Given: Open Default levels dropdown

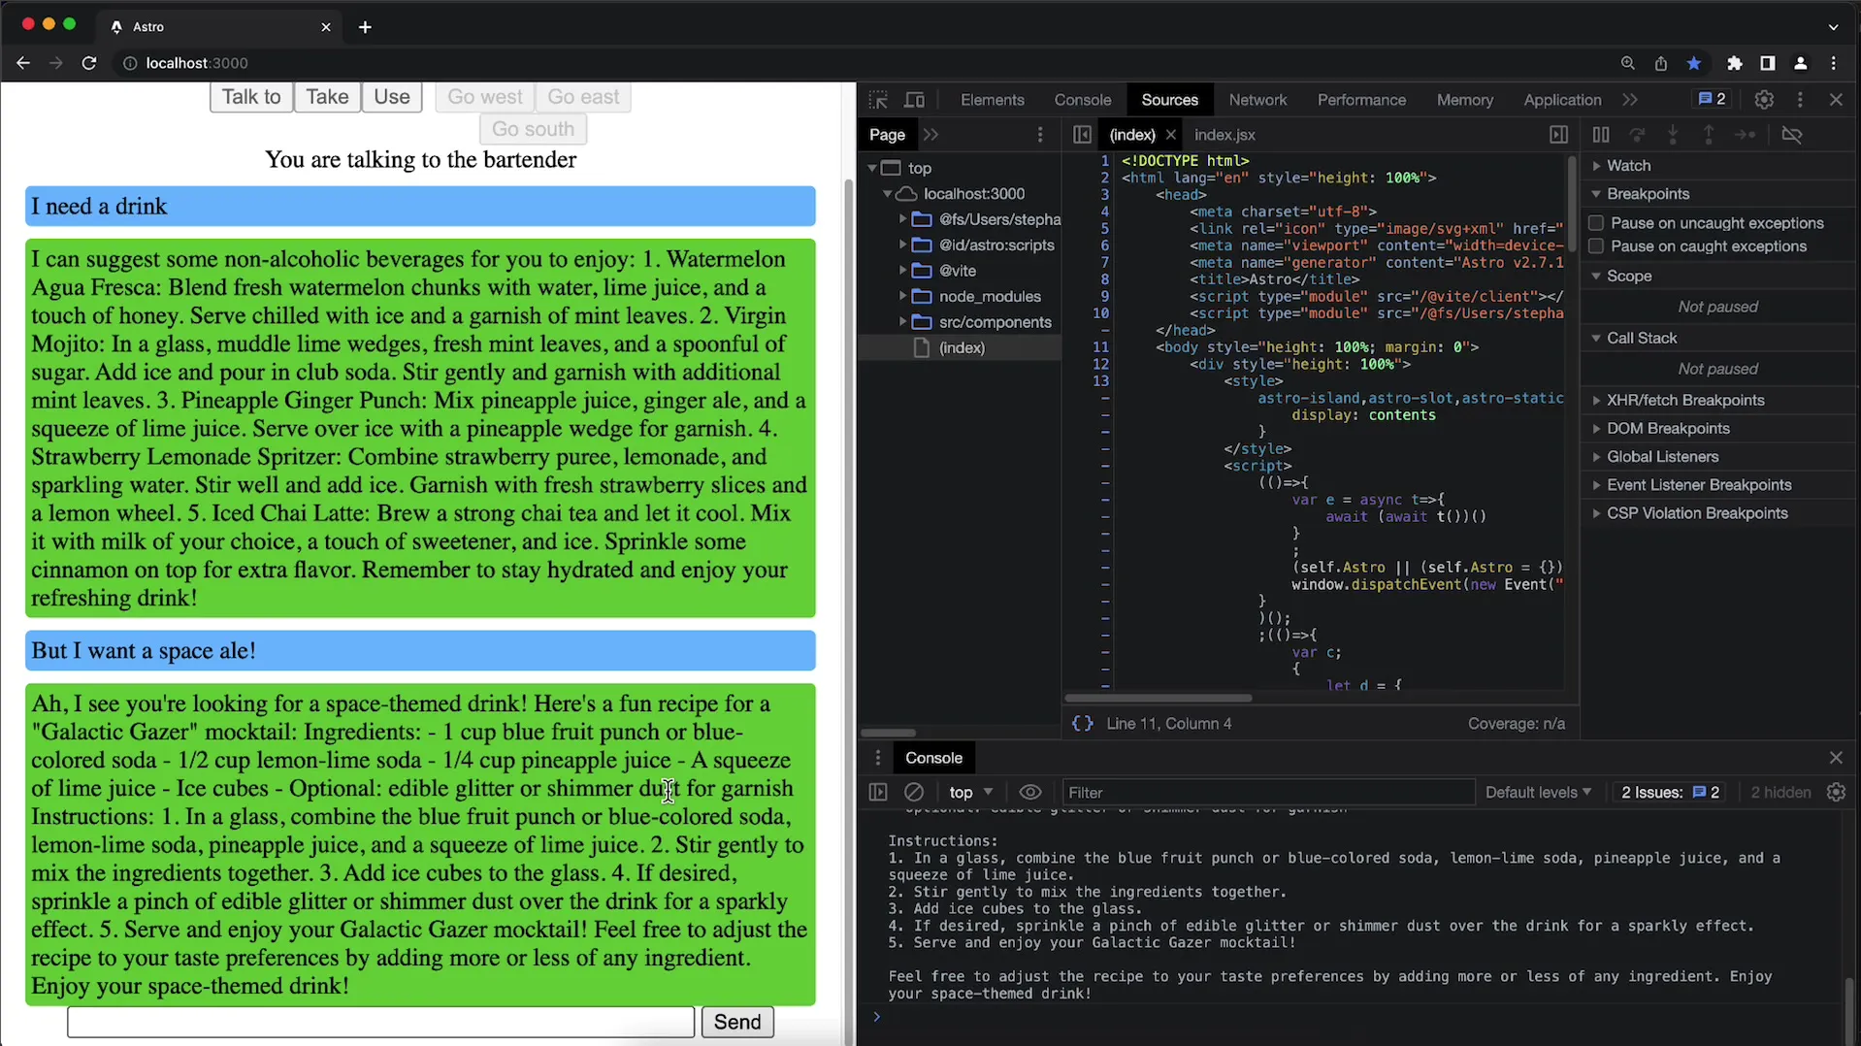Looking at the screenshot, I should [1538, 793].
